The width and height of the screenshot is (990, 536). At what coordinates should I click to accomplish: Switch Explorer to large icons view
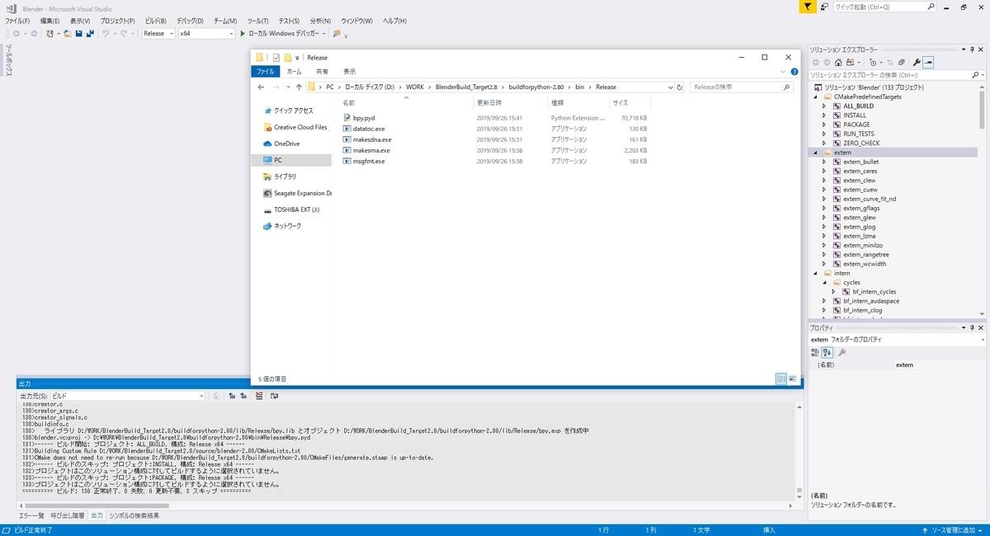793,378
